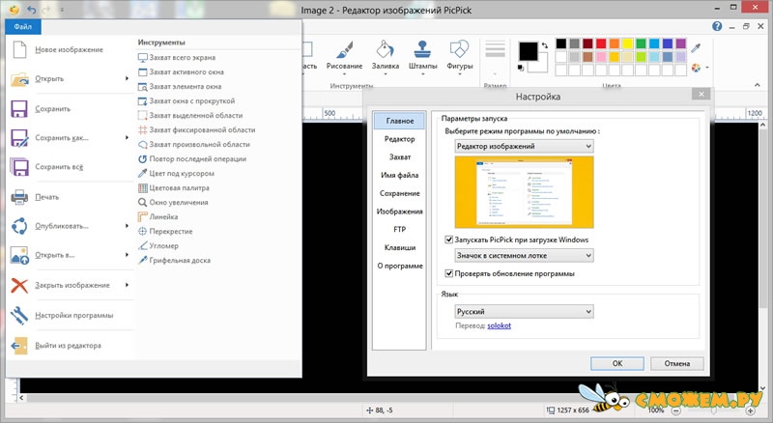
Task: Click the mode preview thumbnail image
Action: click(524, 192)
